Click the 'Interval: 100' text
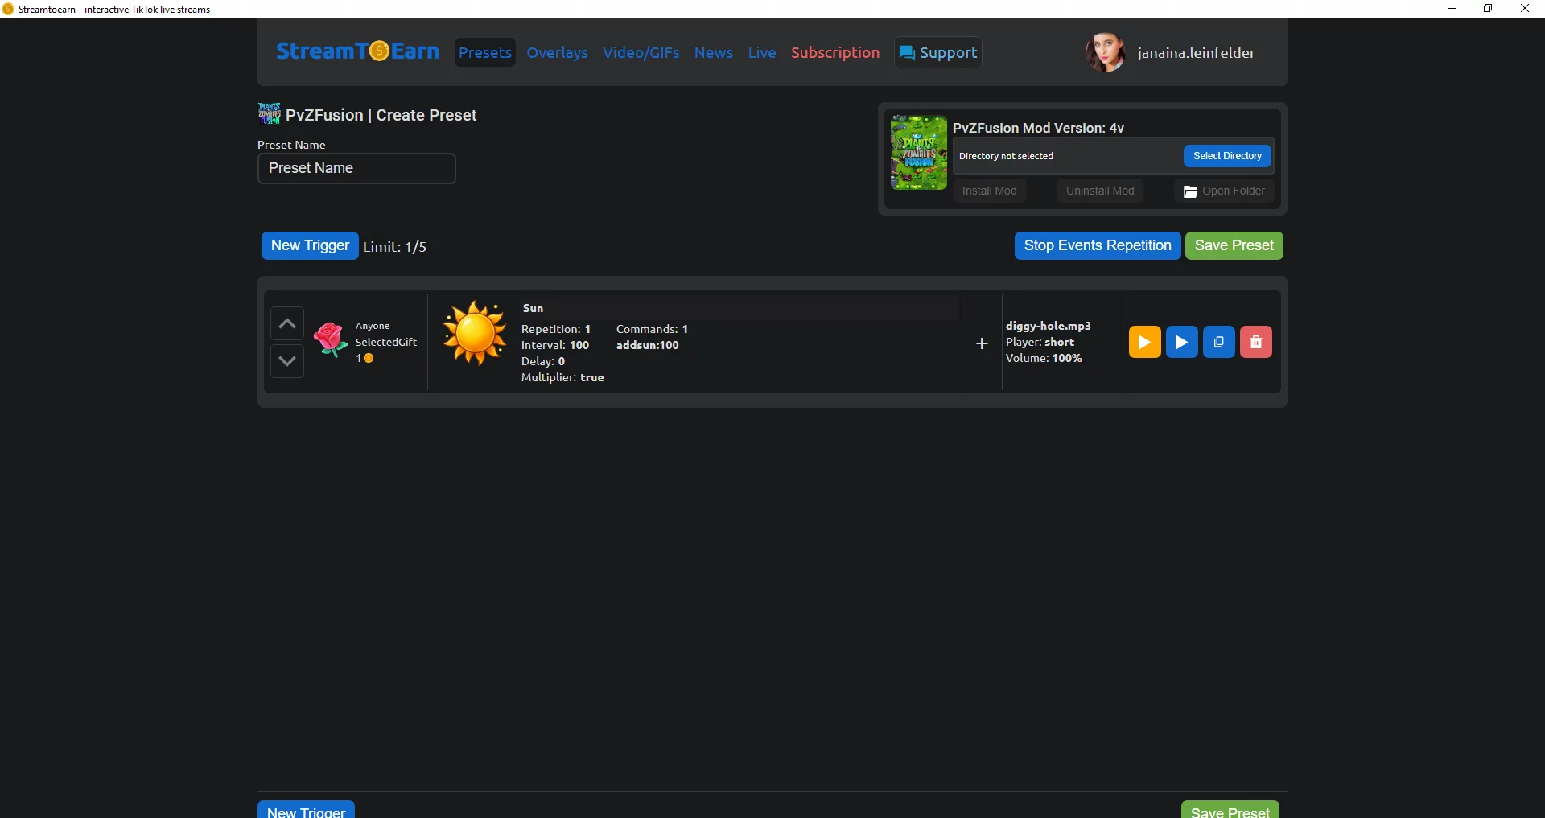Screen dimensions: 1545x818 (x=555, y=345)
